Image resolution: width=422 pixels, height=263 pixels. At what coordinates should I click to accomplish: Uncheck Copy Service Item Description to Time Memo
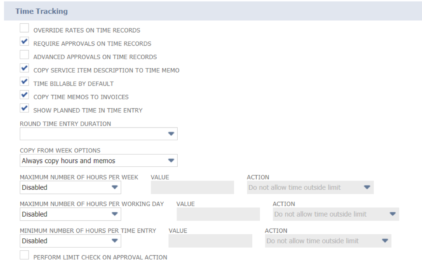[24, 68]
